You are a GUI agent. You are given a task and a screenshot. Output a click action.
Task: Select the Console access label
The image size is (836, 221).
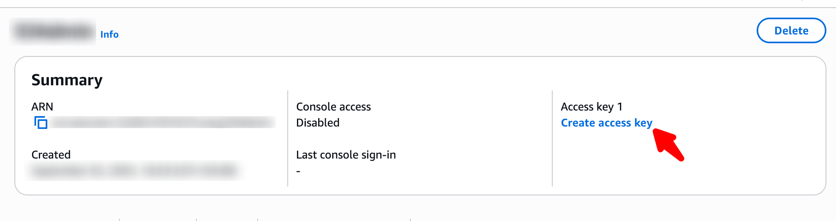point(333,107)
